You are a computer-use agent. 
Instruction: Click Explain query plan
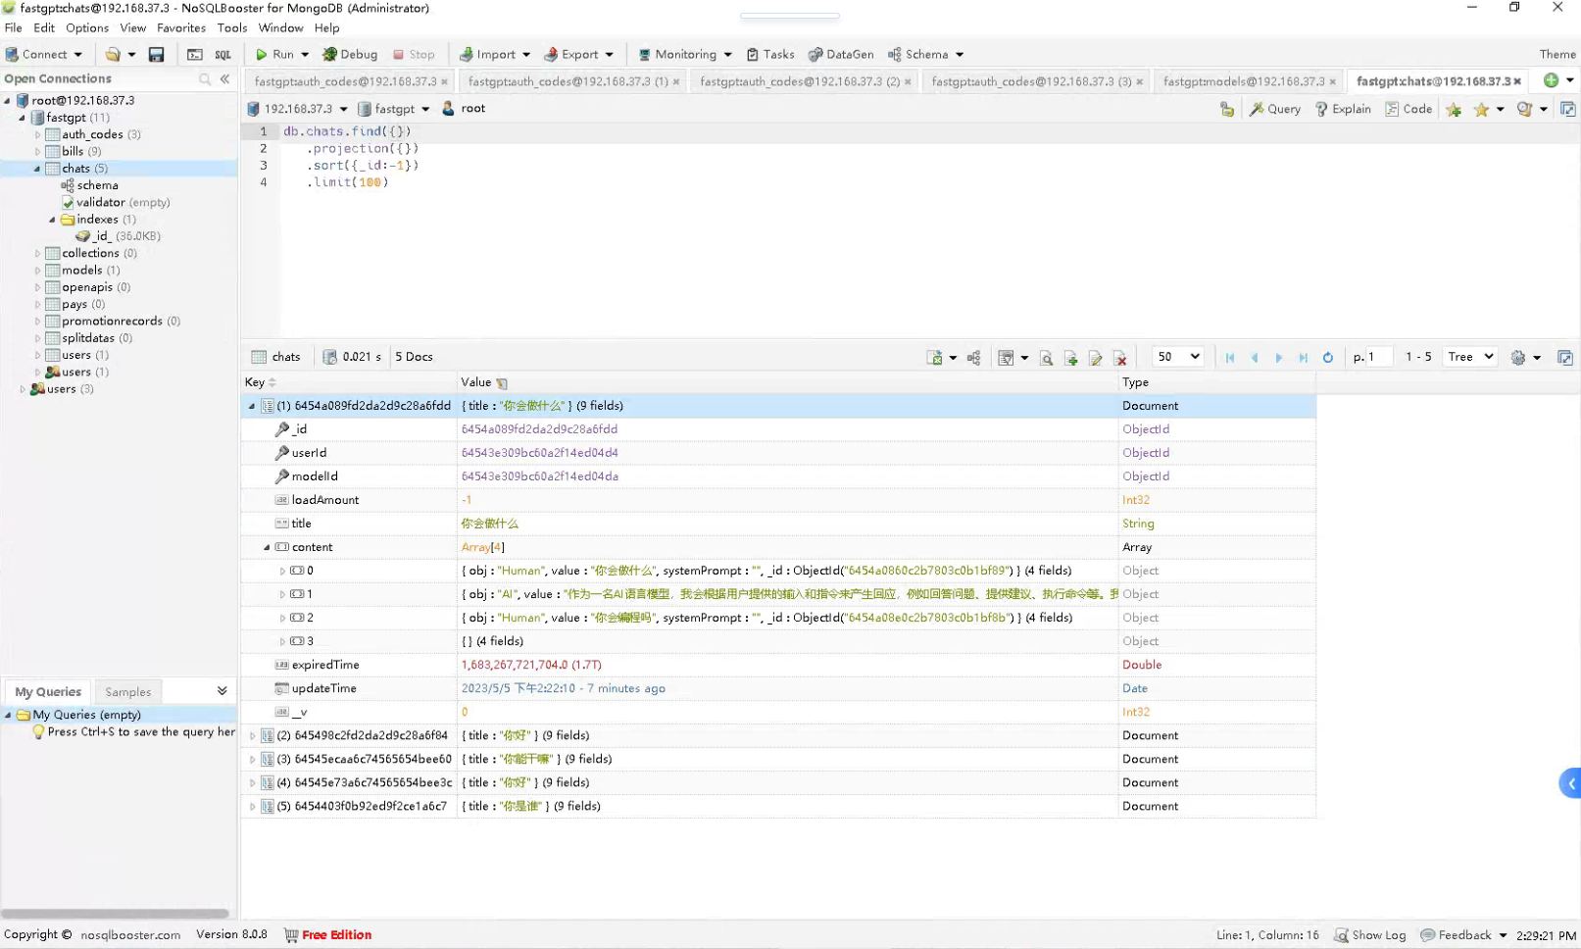pos(1343,109)
